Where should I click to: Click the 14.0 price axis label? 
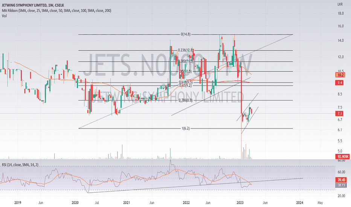[x=341, y=41]
